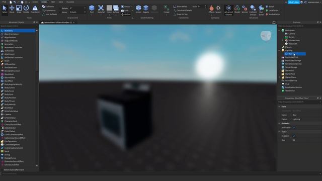Insert a new Part

point(92,9)
